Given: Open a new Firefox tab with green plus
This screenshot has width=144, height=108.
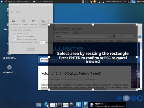Looking at the screenshot, I should click(76, 32).
